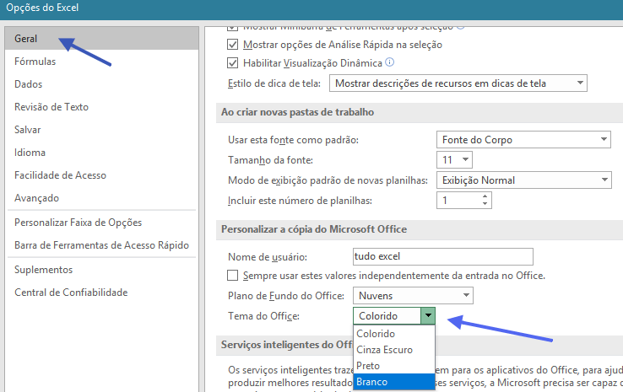Open the Salvar settings

coord(101,130)
